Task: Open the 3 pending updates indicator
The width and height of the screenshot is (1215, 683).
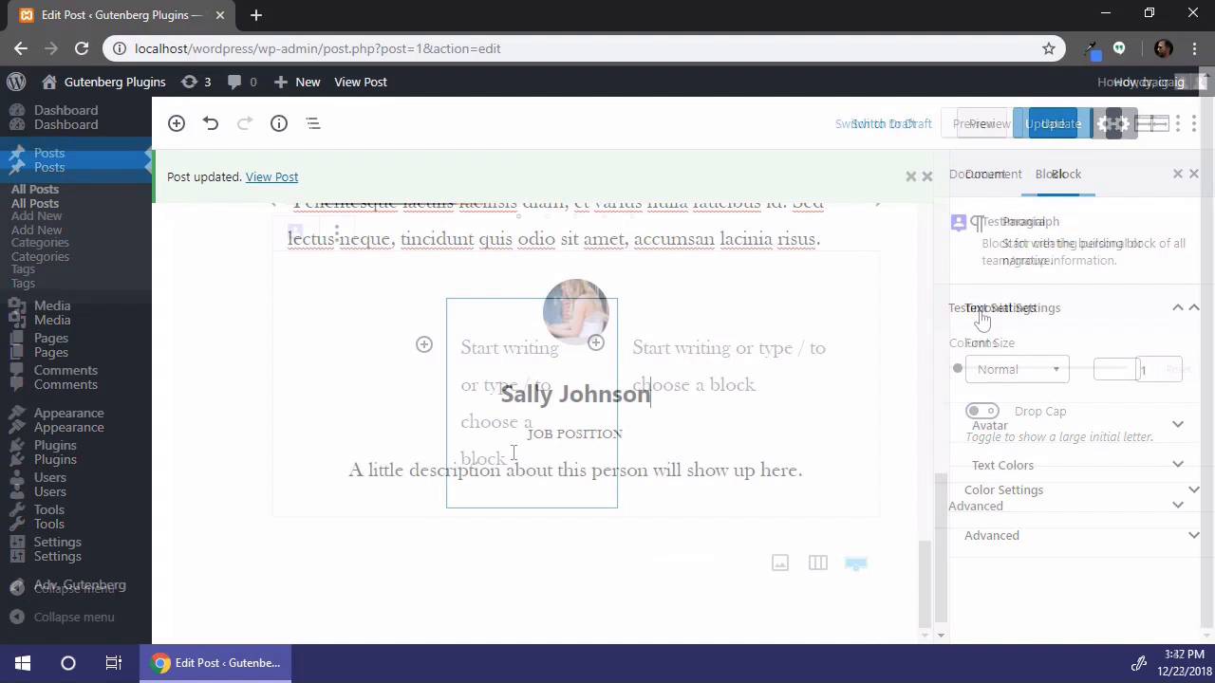Action: point(196,82)
